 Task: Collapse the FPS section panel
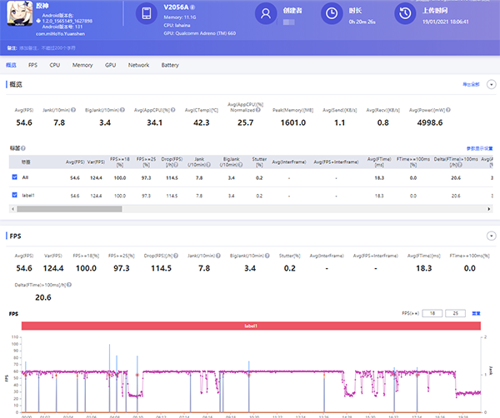(491, 236)
